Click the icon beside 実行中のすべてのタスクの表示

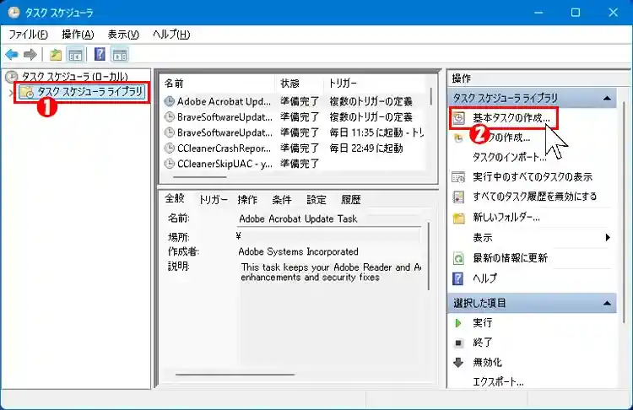(x=458, y=177)
